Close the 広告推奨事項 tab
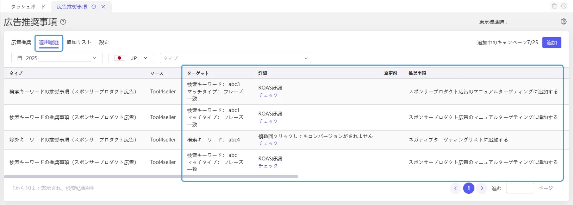The image size is (573, 205). [103, 7]
